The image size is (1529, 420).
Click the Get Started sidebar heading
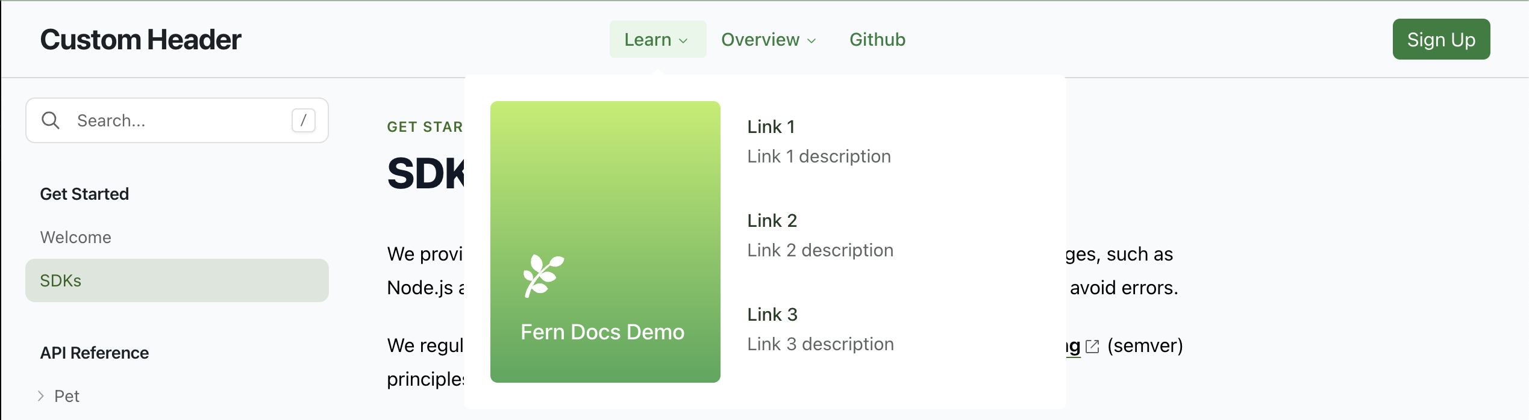point(84,194)
